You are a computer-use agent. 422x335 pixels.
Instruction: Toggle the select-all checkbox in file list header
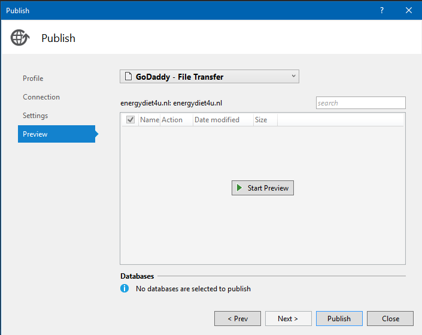coord(130,119)
